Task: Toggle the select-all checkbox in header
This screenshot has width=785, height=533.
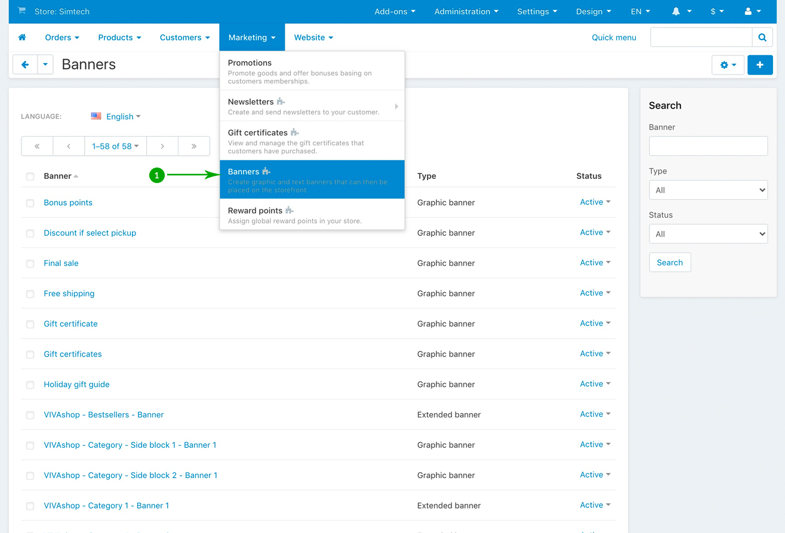Action: pyautogui.click(x=30, y=176)
